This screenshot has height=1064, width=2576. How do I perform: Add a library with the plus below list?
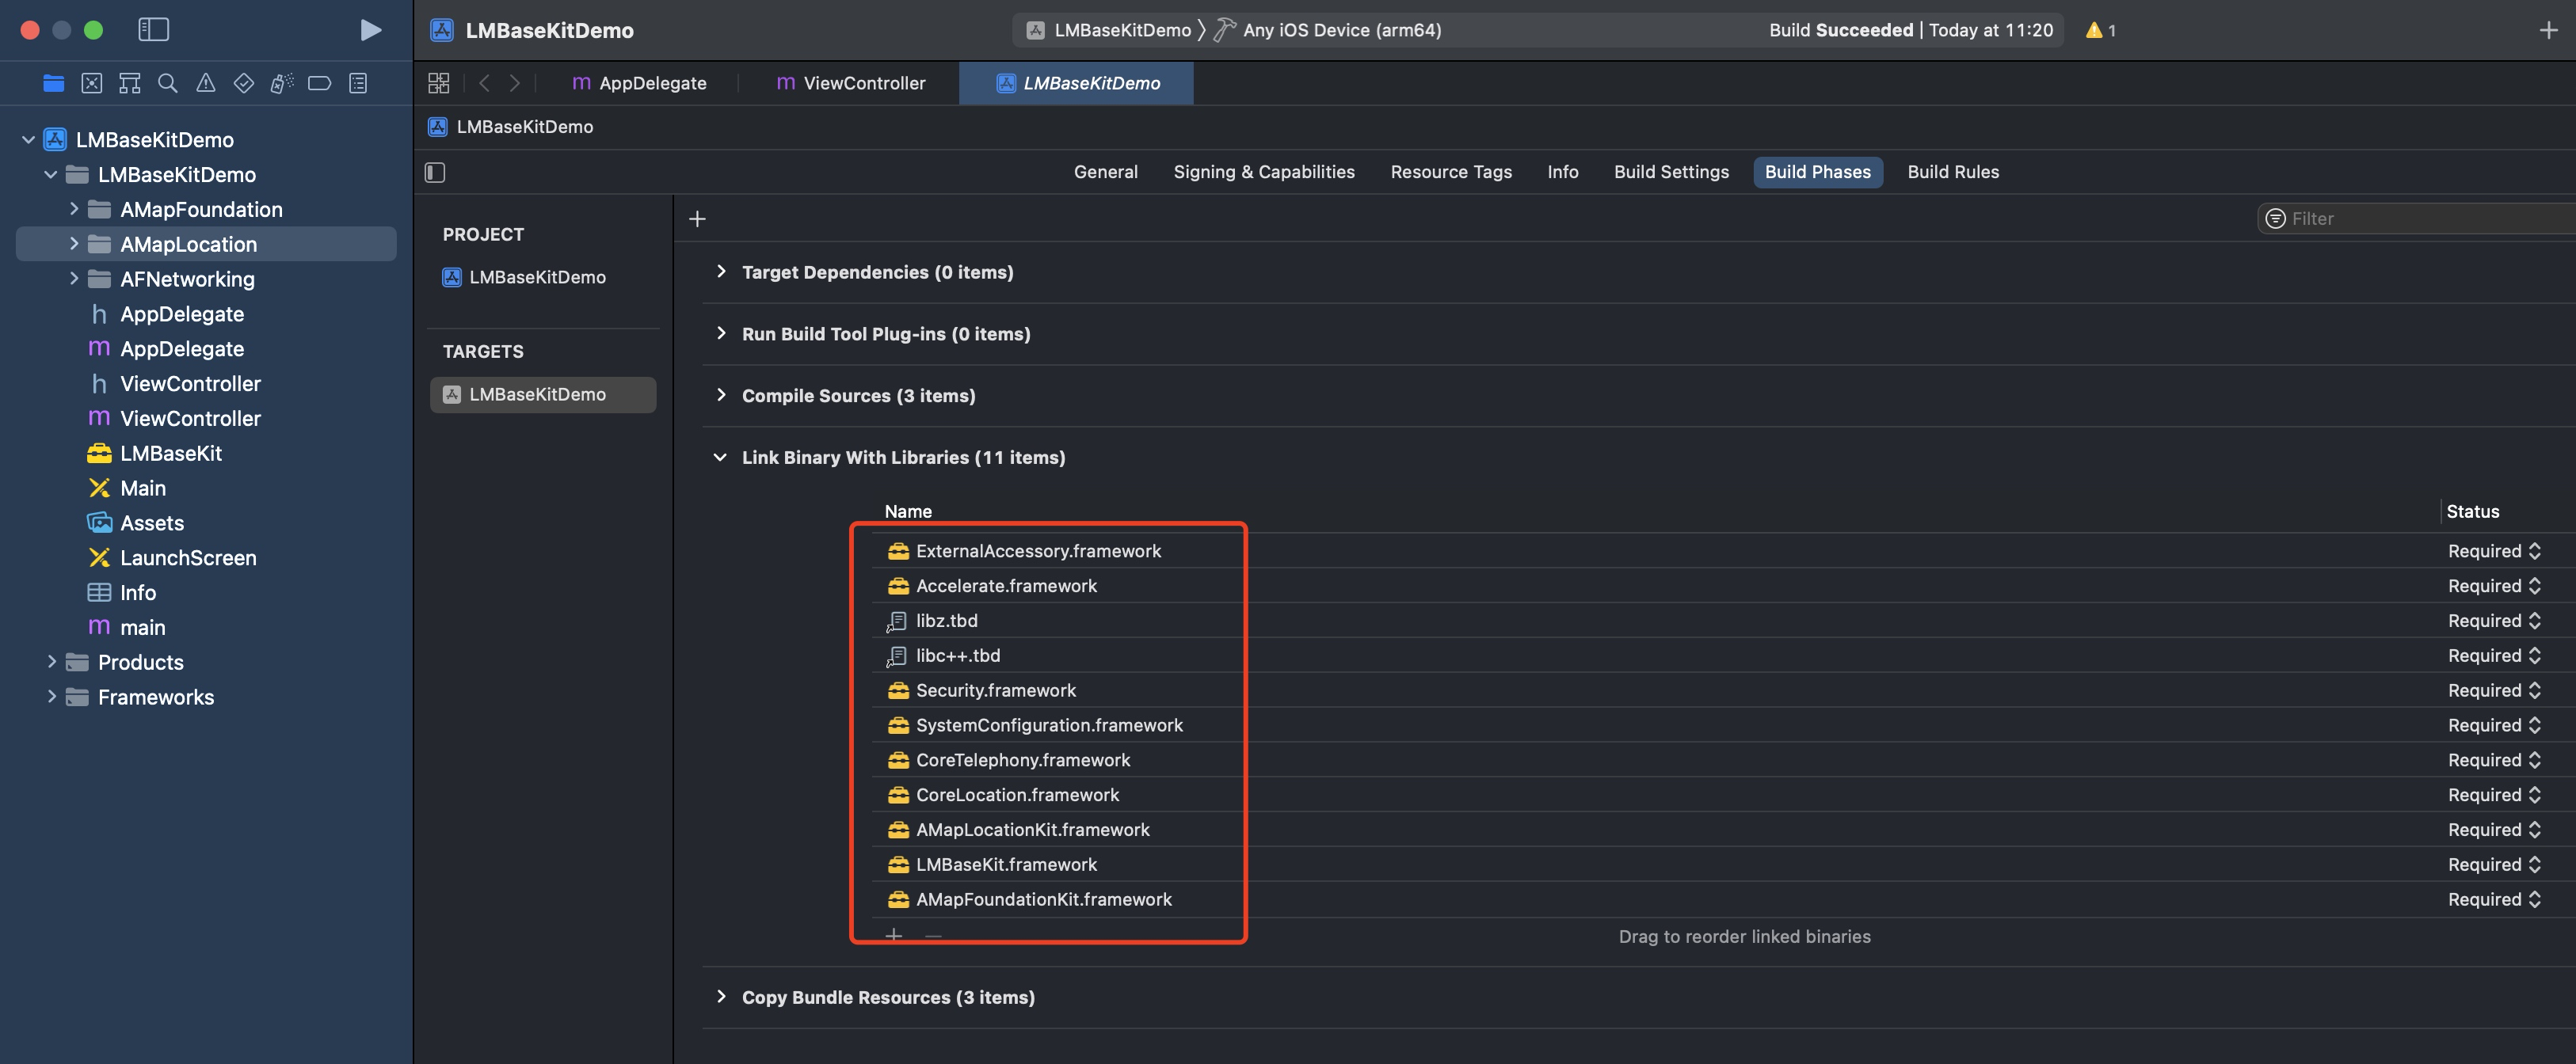[x=894, y=935]
